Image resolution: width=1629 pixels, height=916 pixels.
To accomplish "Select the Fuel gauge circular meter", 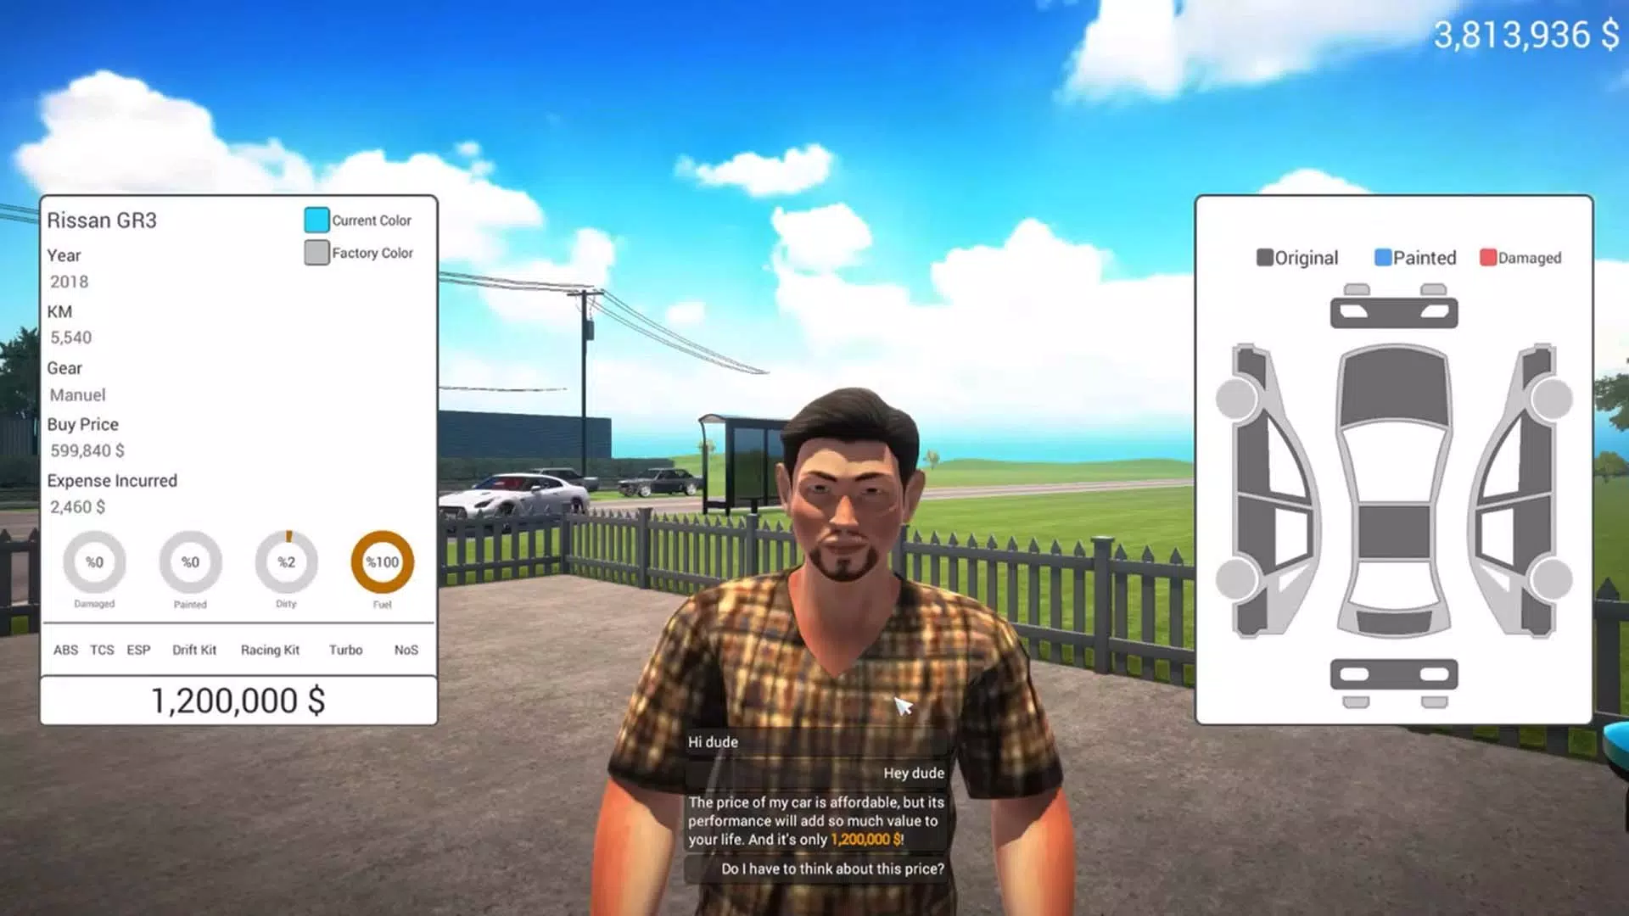I will coord(382,561).
